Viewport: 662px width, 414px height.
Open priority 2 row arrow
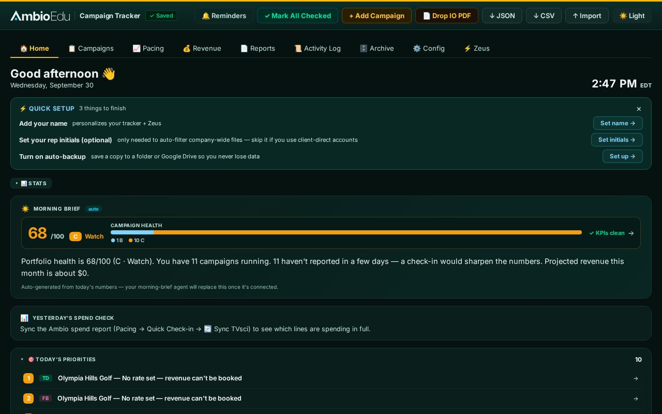click(636, 398)
